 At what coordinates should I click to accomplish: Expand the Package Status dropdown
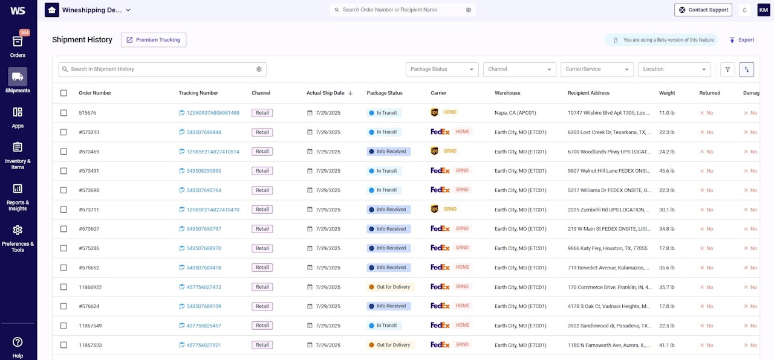coord(442,69)
